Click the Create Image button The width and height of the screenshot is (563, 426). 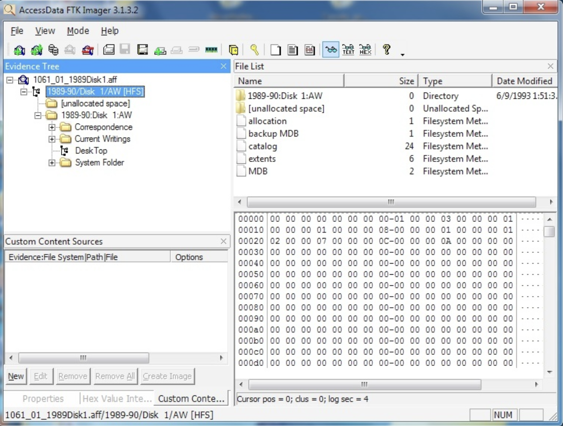click(x=167, y=376)
